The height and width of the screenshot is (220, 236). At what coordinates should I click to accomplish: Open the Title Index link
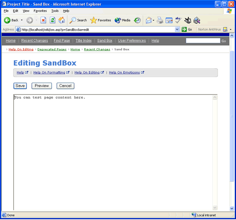[x=84, y=41]
